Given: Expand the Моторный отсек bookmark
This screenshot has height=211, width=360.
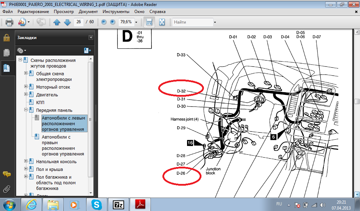Looking at the screenshot, I should click(x=26, y=87).
